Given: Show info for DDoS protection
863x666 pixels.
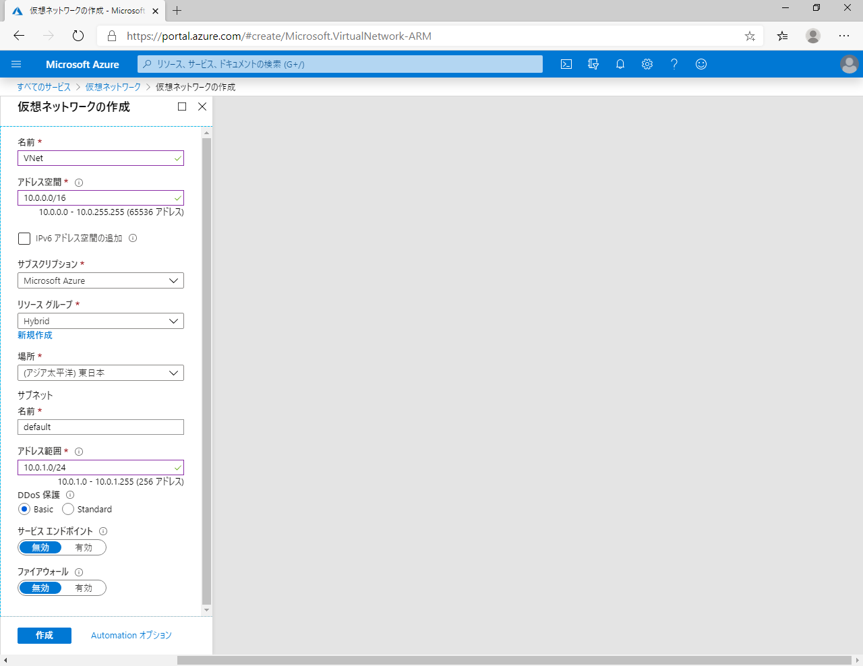Looking at the screenshot, I should coord(70,495).
